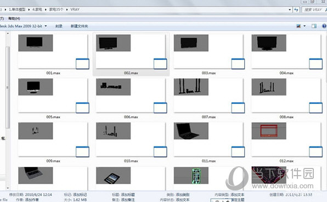Click 添加文本 next to 内容状态
This screenshot has height=202, width=327.
pyautogui.click(x=183, y=200)
